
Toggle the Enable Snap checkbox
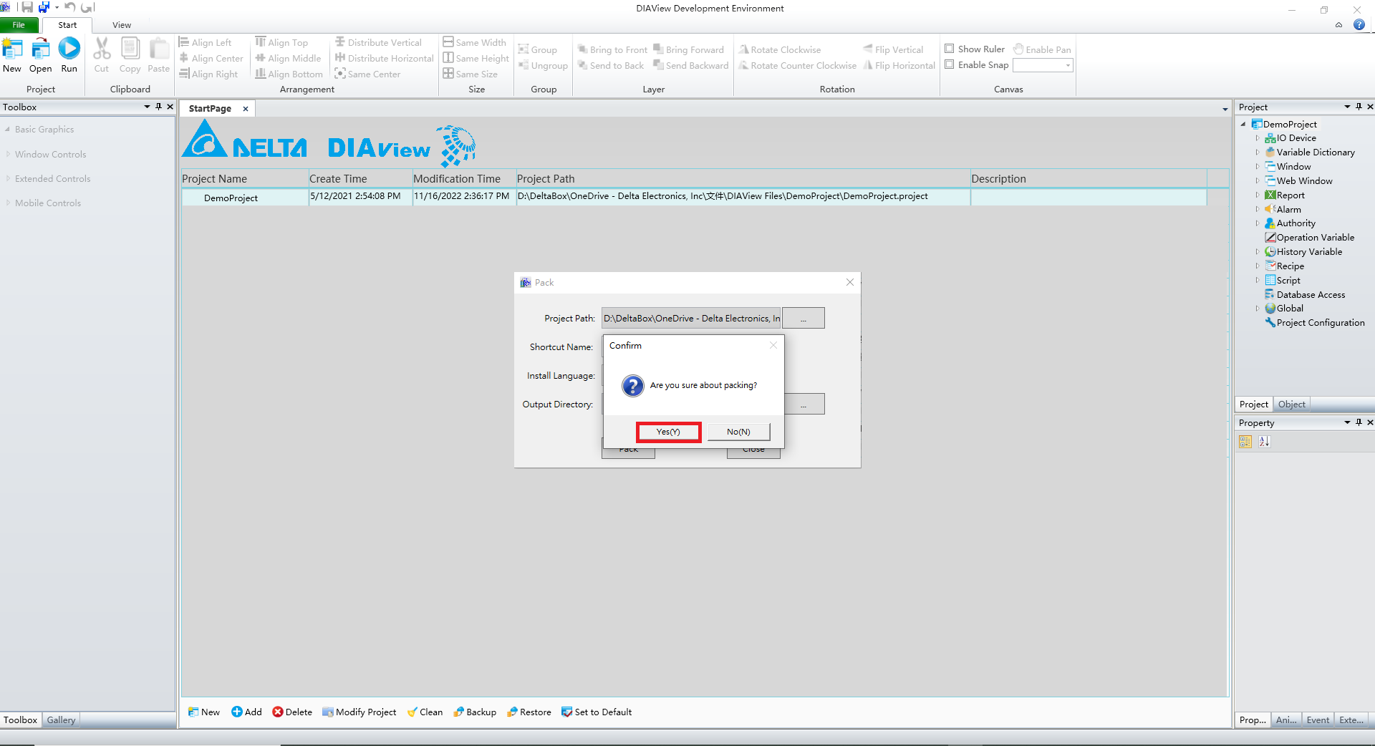(x=950, y=64)
